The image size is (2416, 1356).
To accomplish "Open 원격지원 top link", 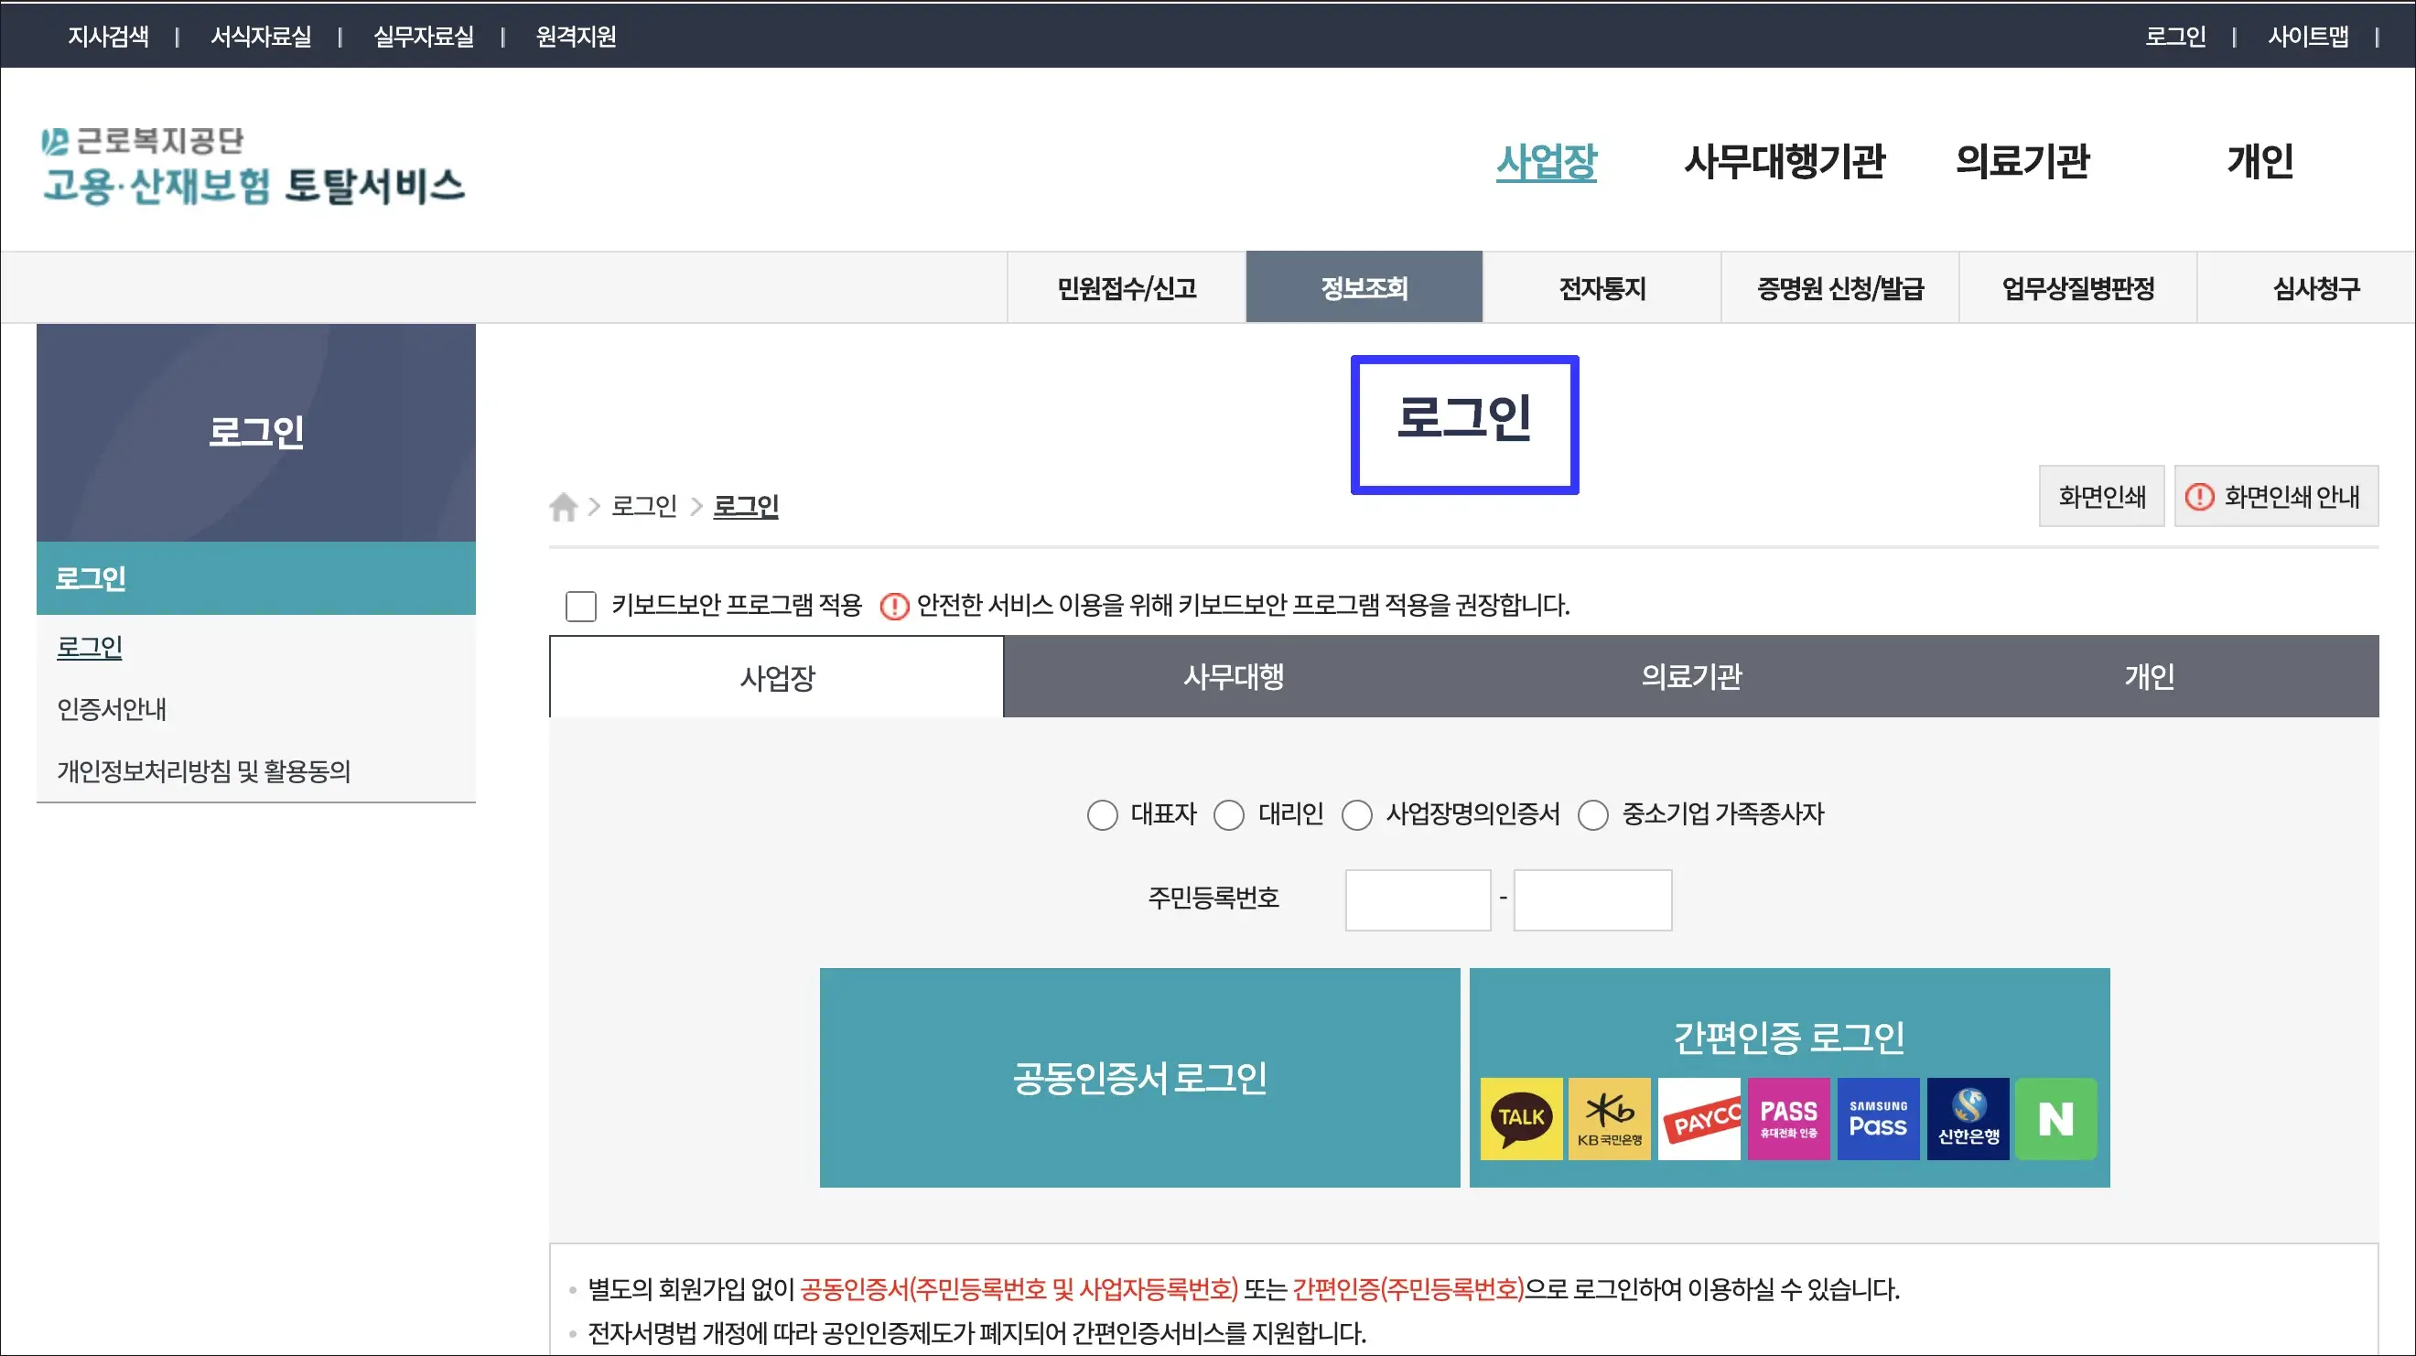I will point(576,37).
